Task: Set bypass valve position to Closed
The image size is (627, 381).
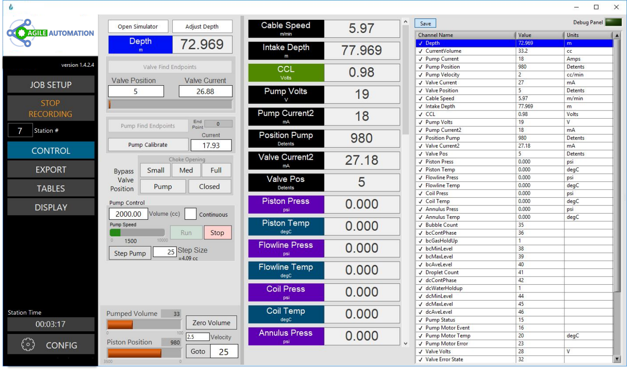Action: tap(210, 186)
